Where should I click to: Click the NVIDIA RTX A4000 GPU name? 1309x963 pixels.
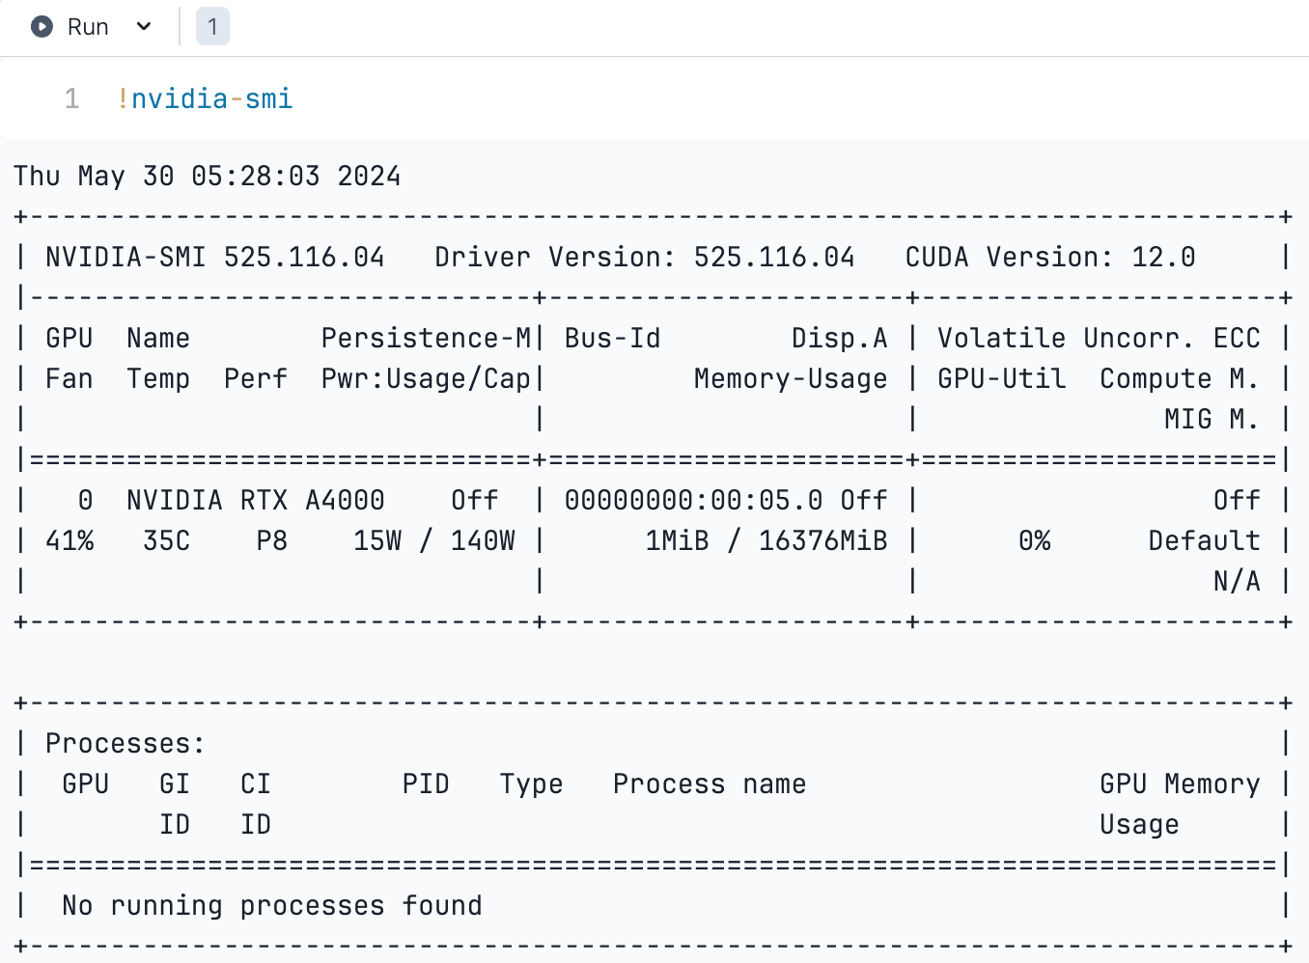[x=255, y=500]
